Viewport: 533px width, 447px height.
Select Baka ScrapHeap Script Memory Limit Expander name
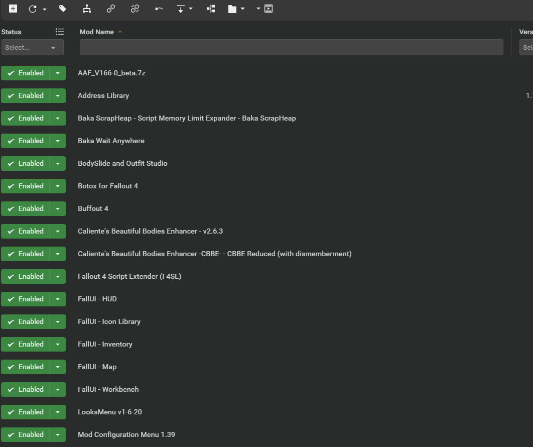tap(187, 118)
